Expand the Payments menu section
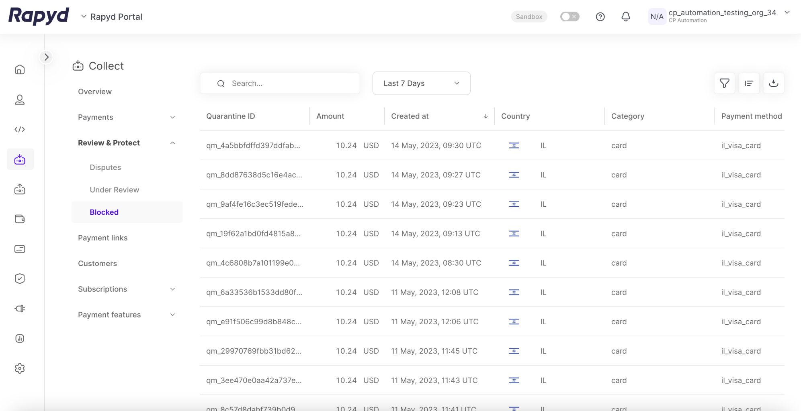This screenshot has width=801, height=411. coord(127,117)
